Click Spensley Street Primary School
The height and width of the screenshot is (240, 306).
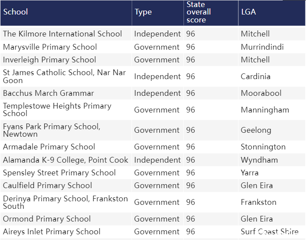(x=59, y=173)
